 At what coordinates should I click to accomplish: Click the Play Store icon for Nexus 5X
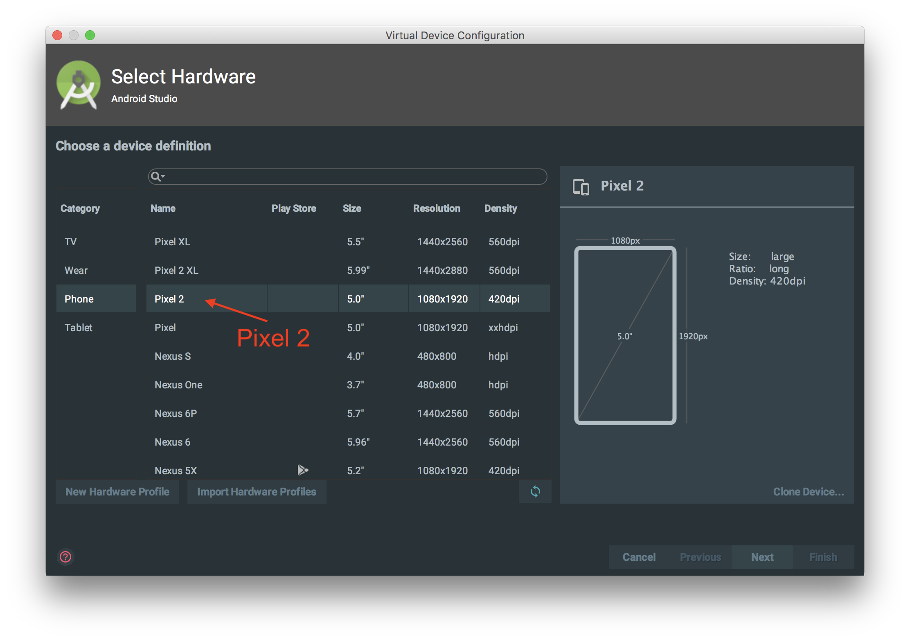(x=303, y=470)
